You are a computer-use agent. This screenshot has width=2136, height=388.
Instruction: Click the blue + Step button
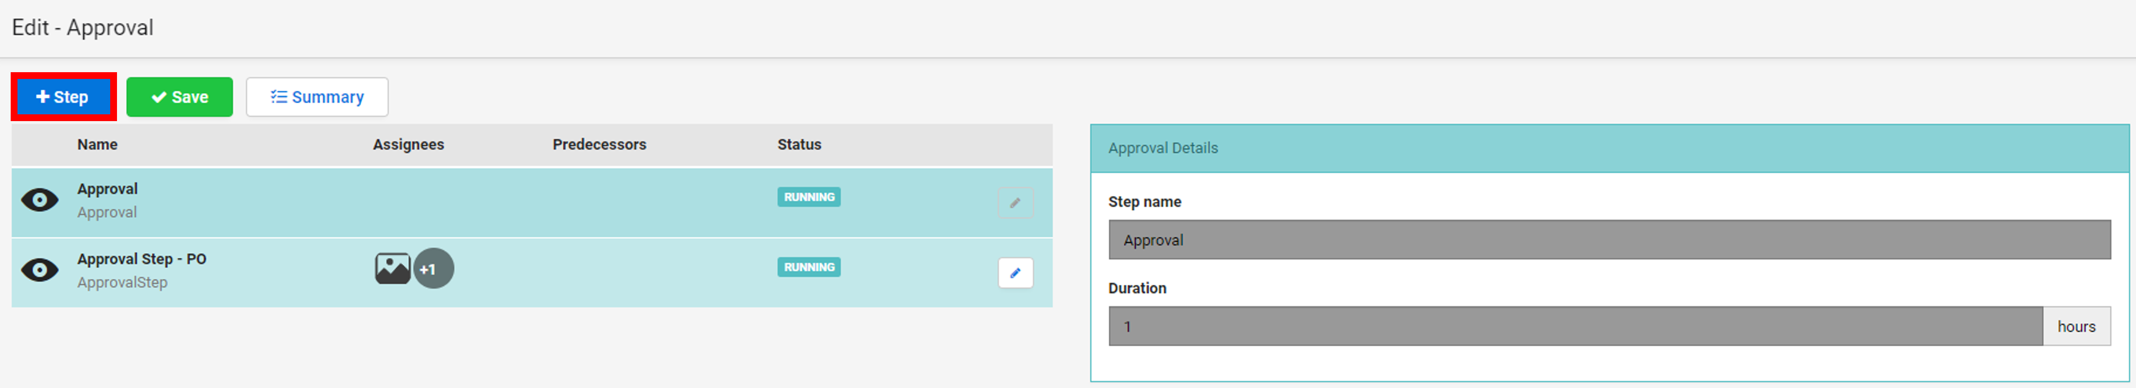click(63, 97)
